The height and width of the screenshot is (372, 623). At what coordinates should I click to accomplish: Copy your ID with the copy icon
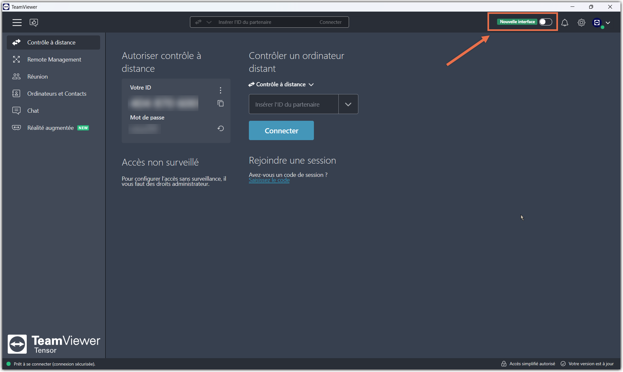221,103
